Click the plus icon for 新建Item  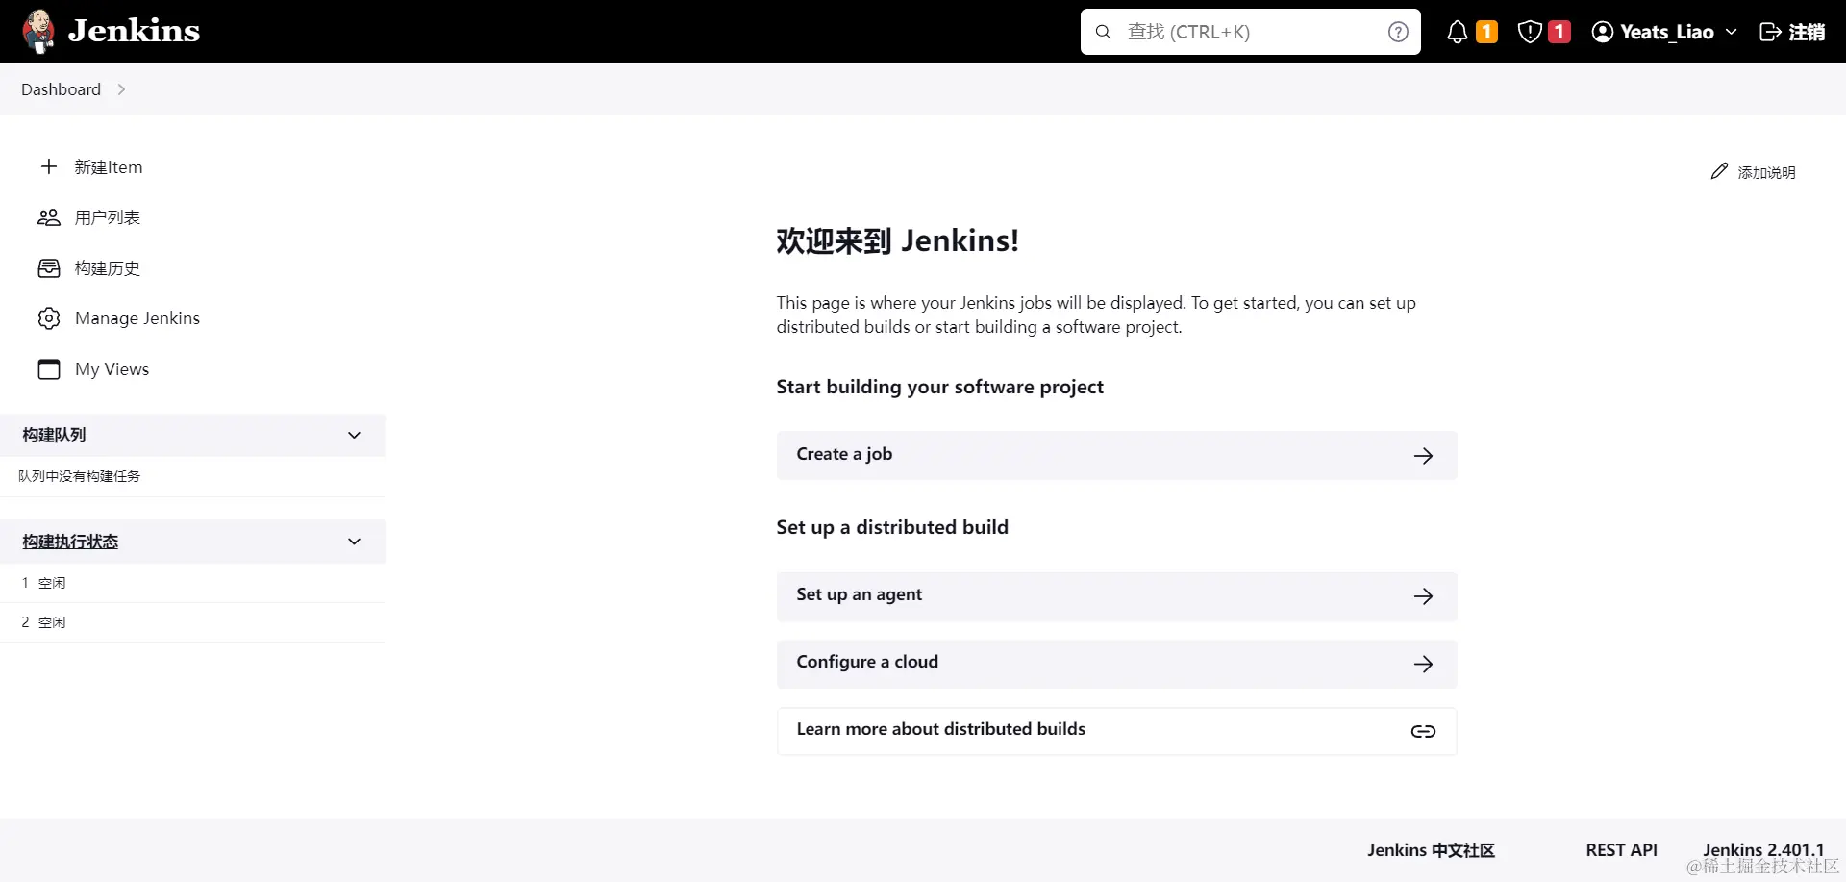49,166
